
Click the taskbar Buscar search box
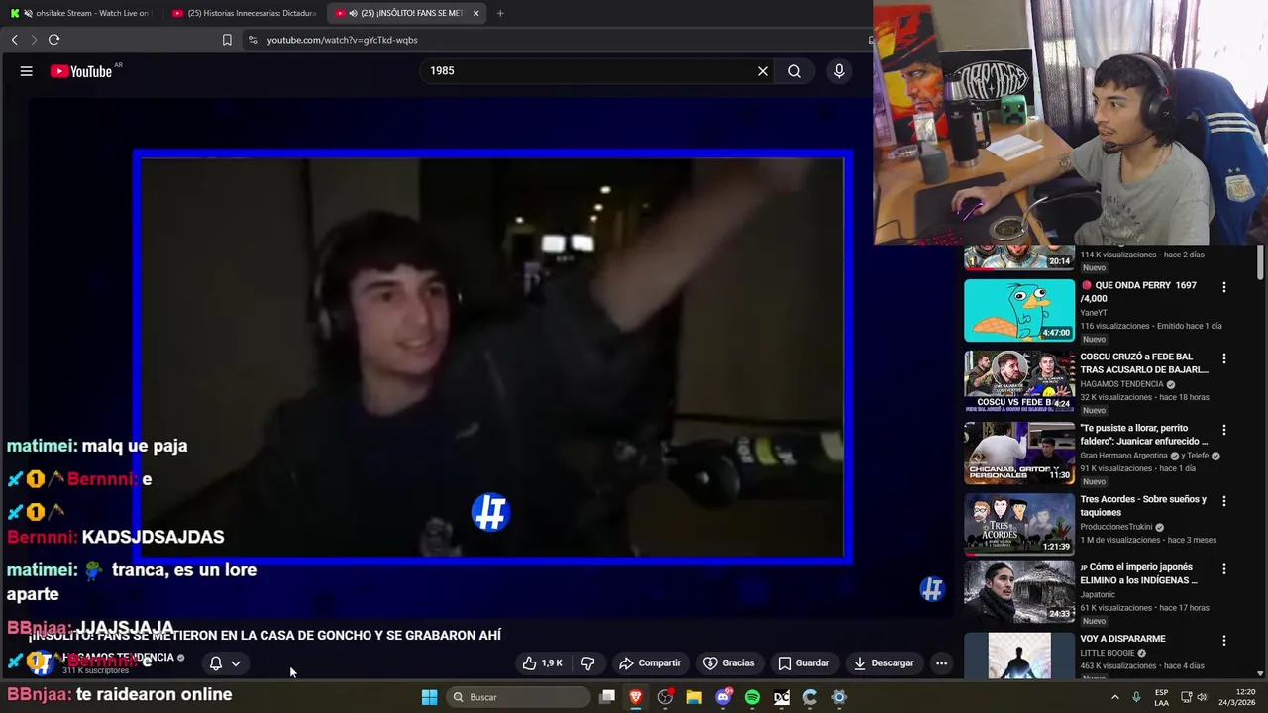[518, 697]
